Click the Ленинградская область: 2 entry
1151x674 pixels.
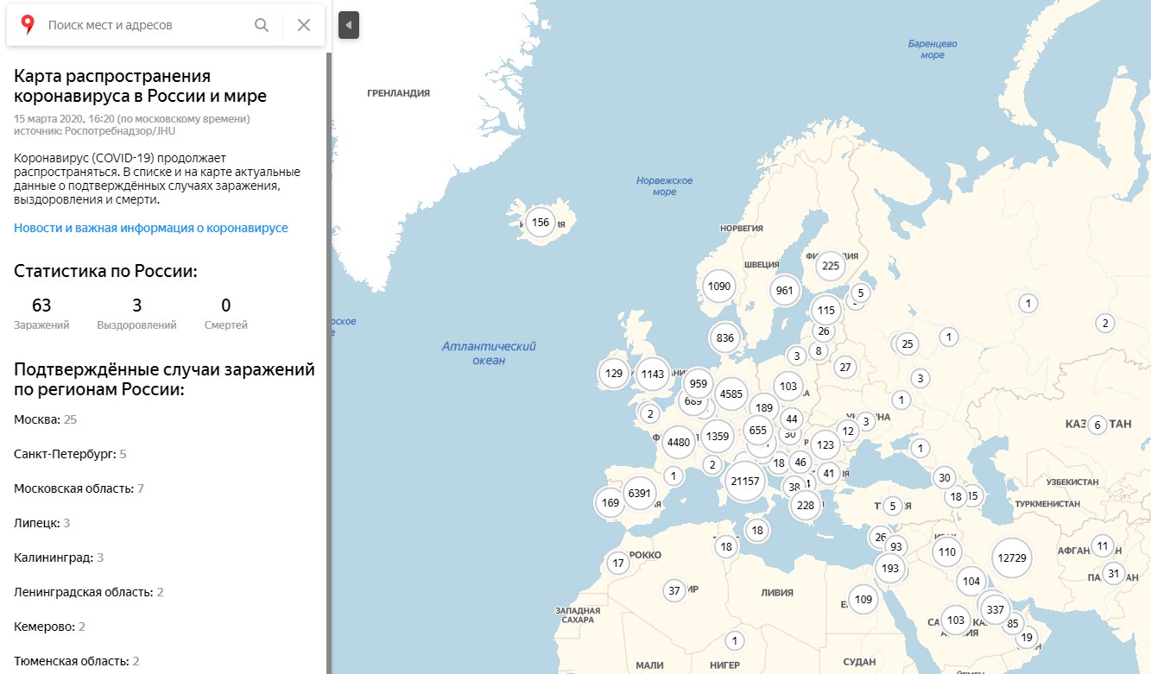pos(89,592)
